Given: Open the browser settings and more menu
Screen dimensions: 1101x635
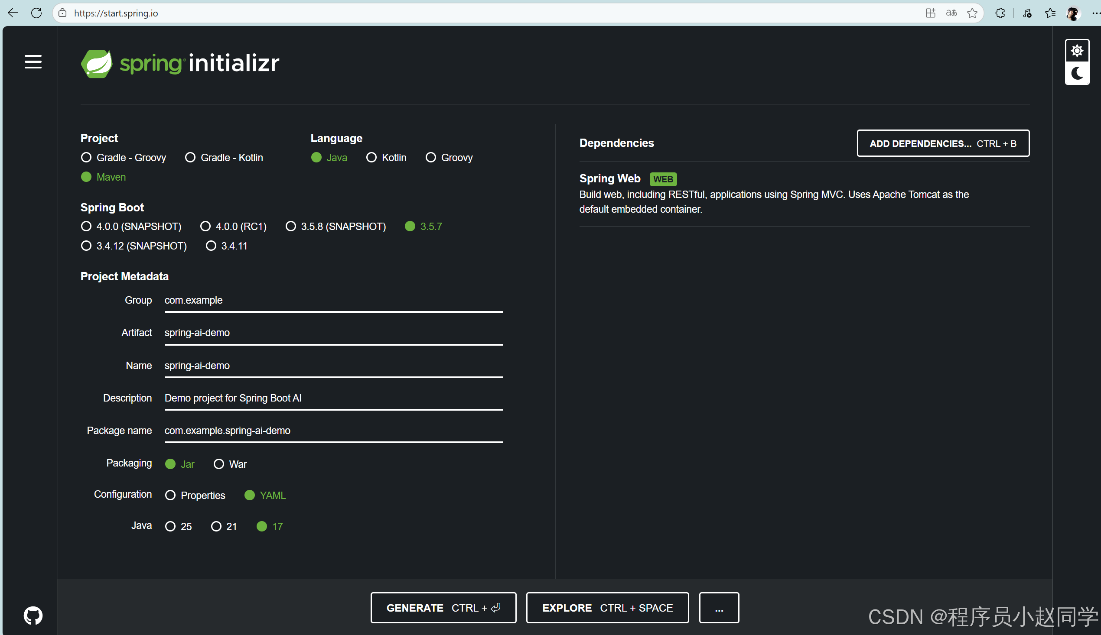Looking at the screenshot, I should pyautogui.click(x=1096, y=13).
